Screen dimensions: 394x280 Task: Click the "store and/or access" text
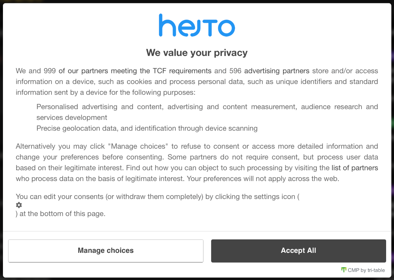tap(345, 71)
